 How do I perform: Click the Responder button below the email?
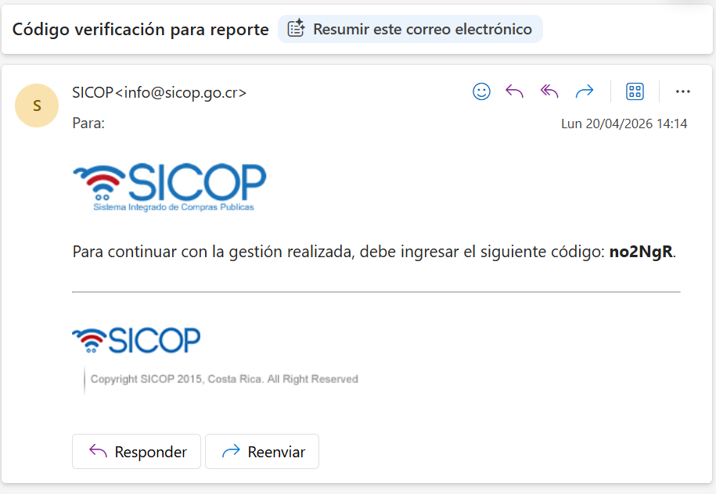point(136,452)
